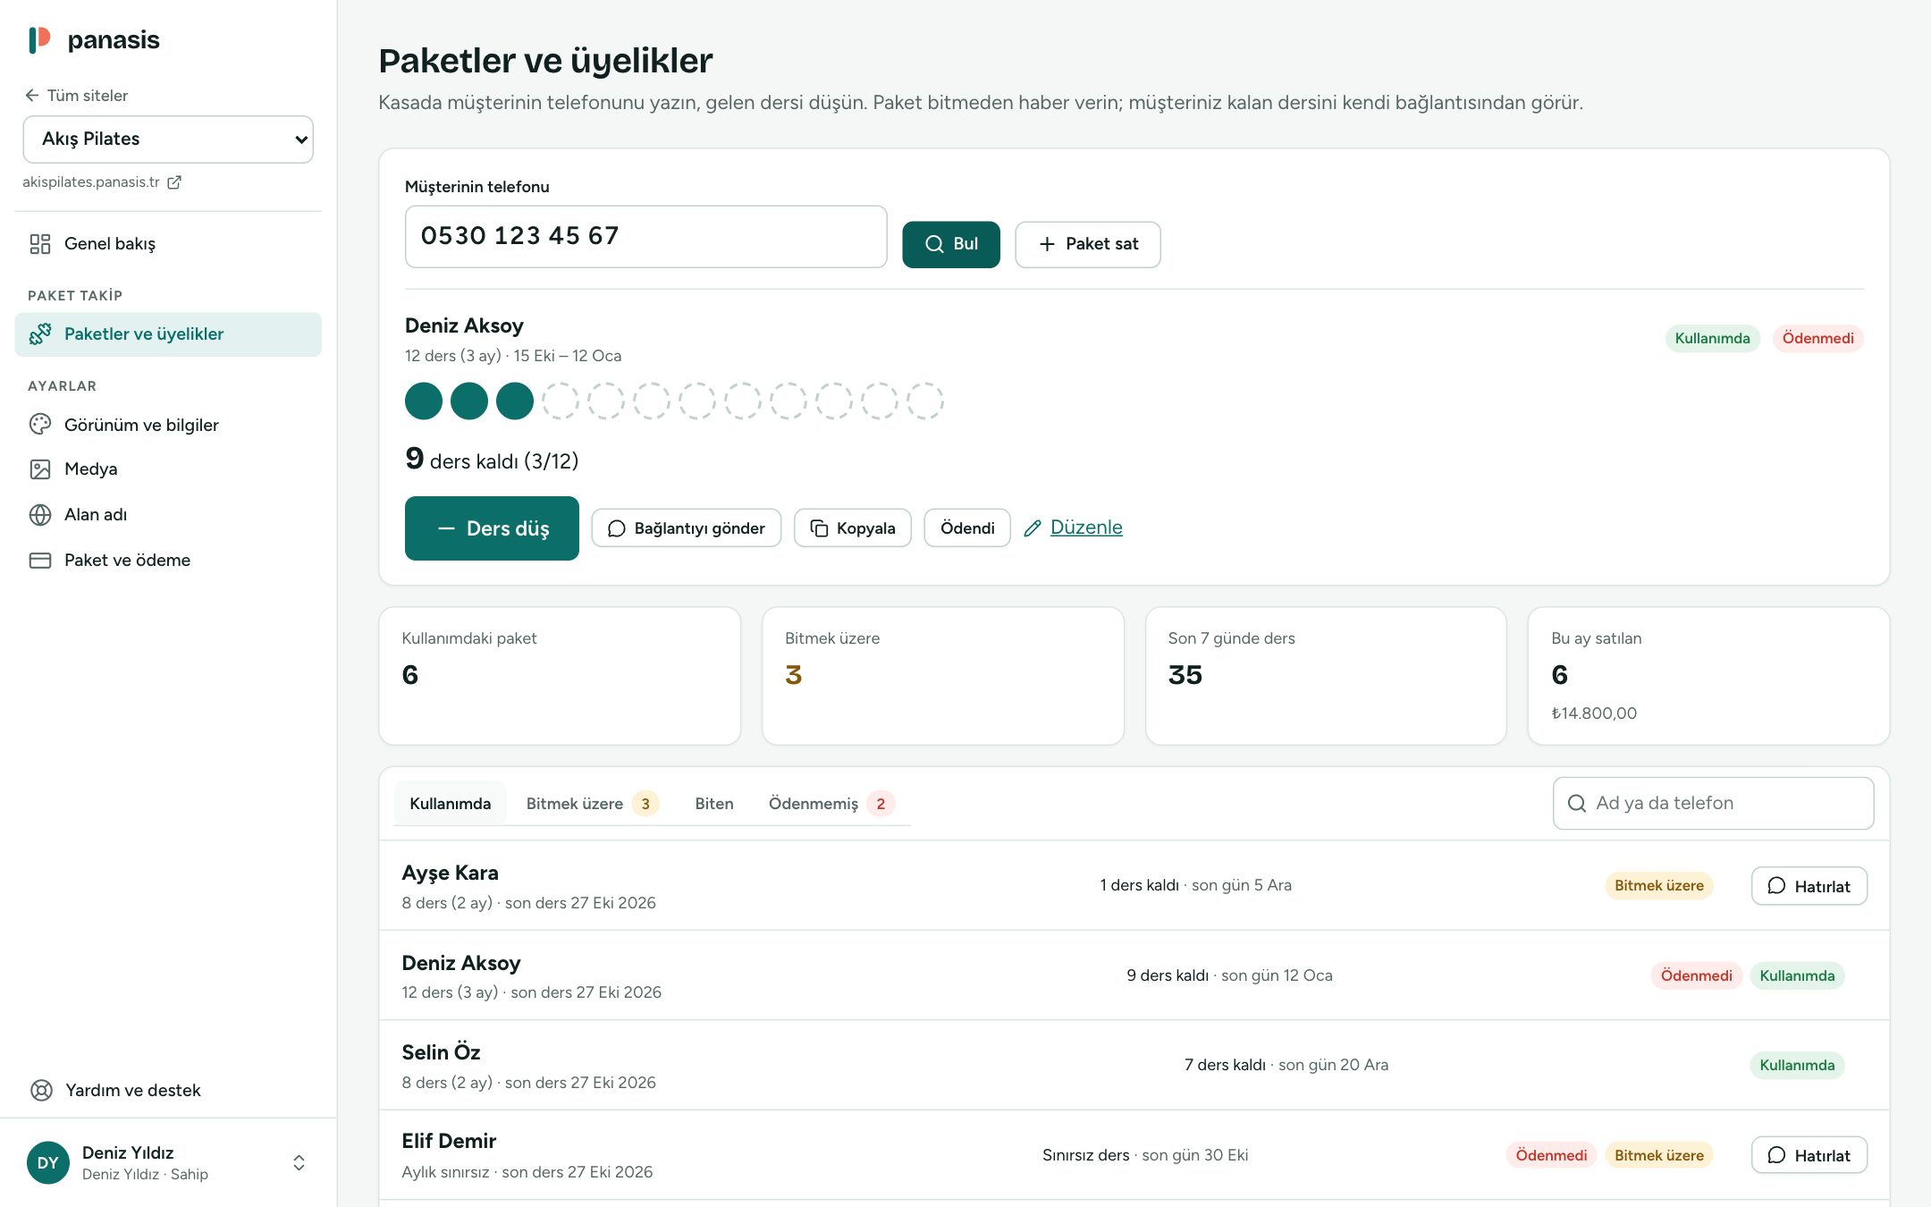Click the Bağlantıyı gönder button
This screenshot has height=1207, width=1931.
687,528
